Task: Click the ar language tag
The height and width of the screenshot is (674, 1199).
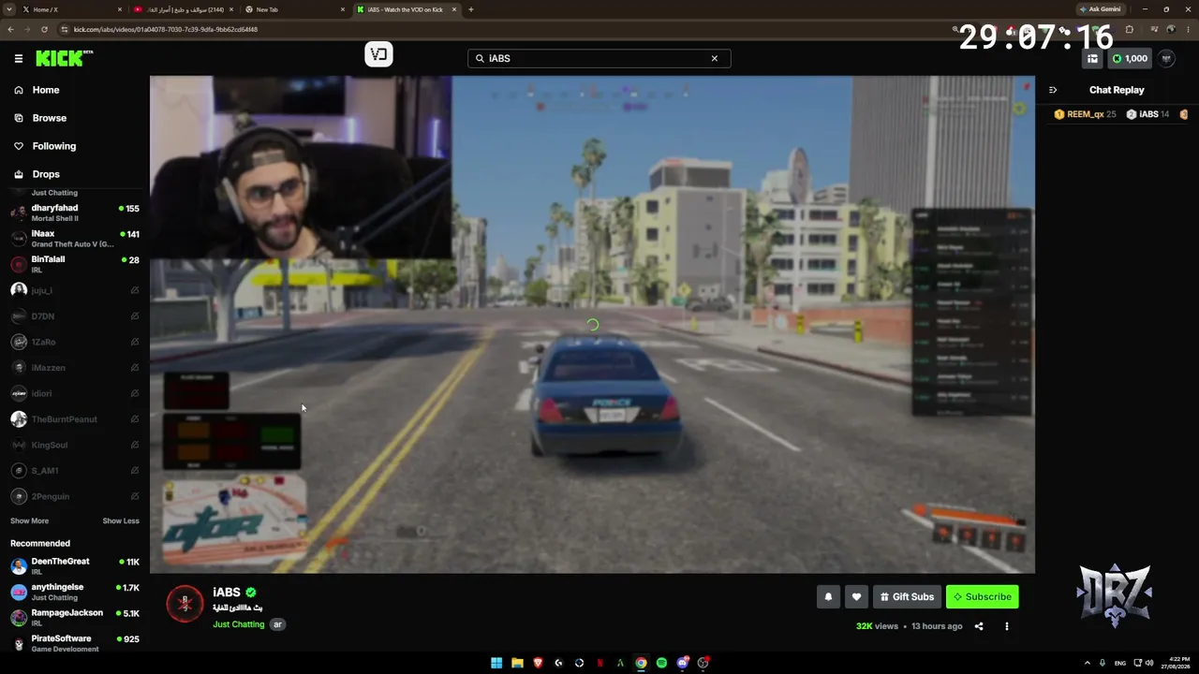Action: tap(277, 624)
